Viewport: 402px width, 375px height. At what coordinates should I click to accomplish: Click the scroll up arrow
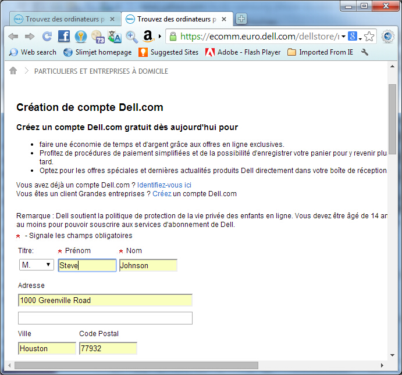[x=392, y=67]
